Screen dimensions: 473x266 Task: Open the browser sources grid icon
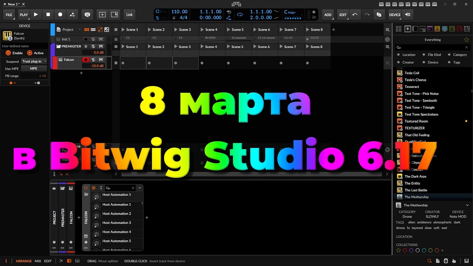pyautogui.click(x=398, y=29)
